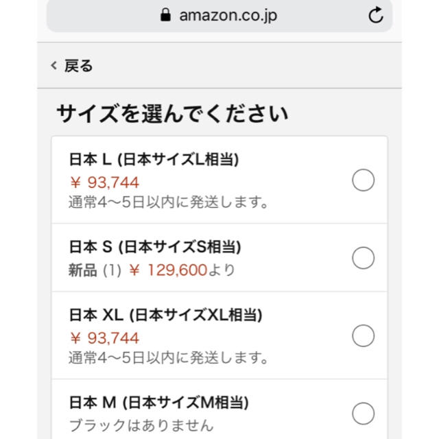Click the ¥93,744 price under size XL

[x=104, y=338]
